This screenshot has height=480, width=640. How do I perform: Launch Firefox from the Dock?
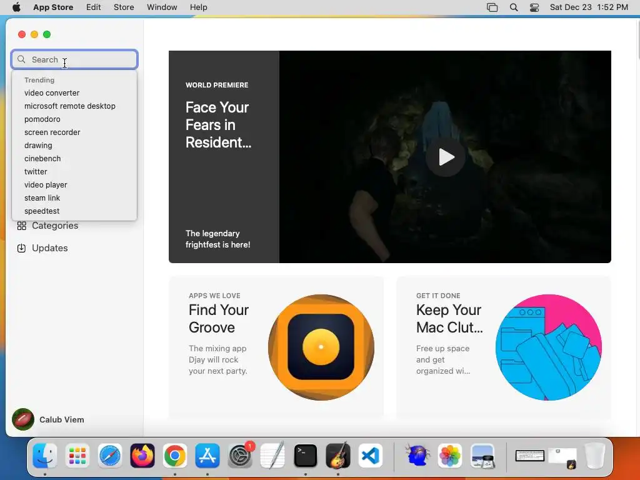[142, 456]
